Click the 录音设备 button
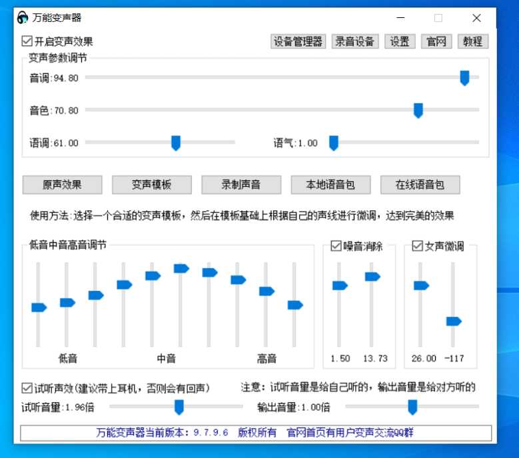The height and width of the screenshot is (458, 519). pyautogui.click(x=355, y=41)
